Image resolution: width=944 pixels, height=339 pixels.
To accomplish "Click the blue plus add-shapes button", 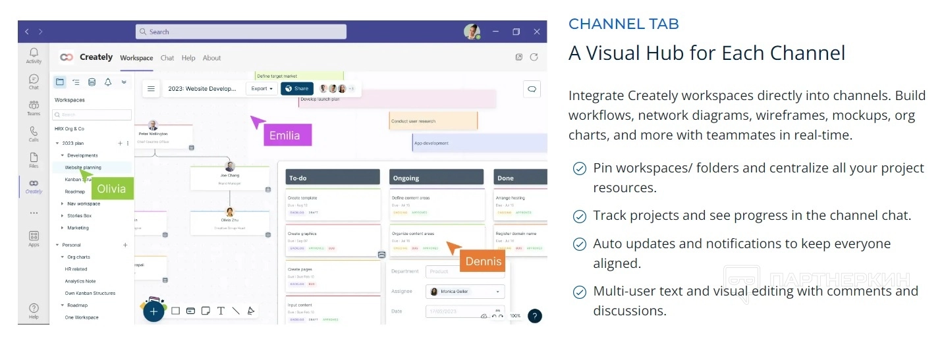I will (x=153, y=311).
